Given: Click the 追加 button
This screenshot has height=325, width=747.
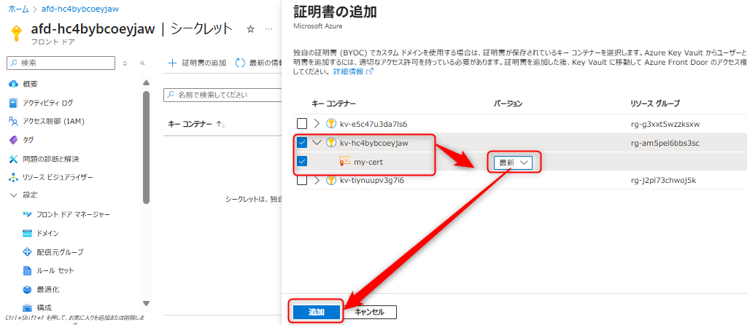Looking at the screenshot, I should 317,312.
